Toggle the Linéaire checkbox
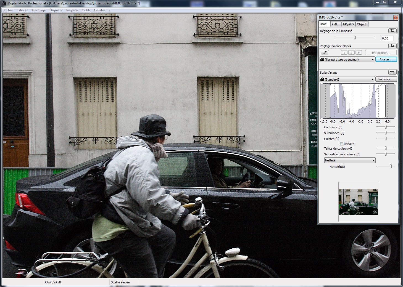Screen dimensions: 403x287 (x=342, y=143)
